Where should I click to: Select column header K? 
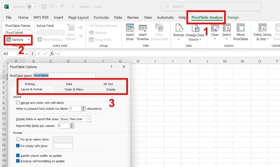point(190,61)
